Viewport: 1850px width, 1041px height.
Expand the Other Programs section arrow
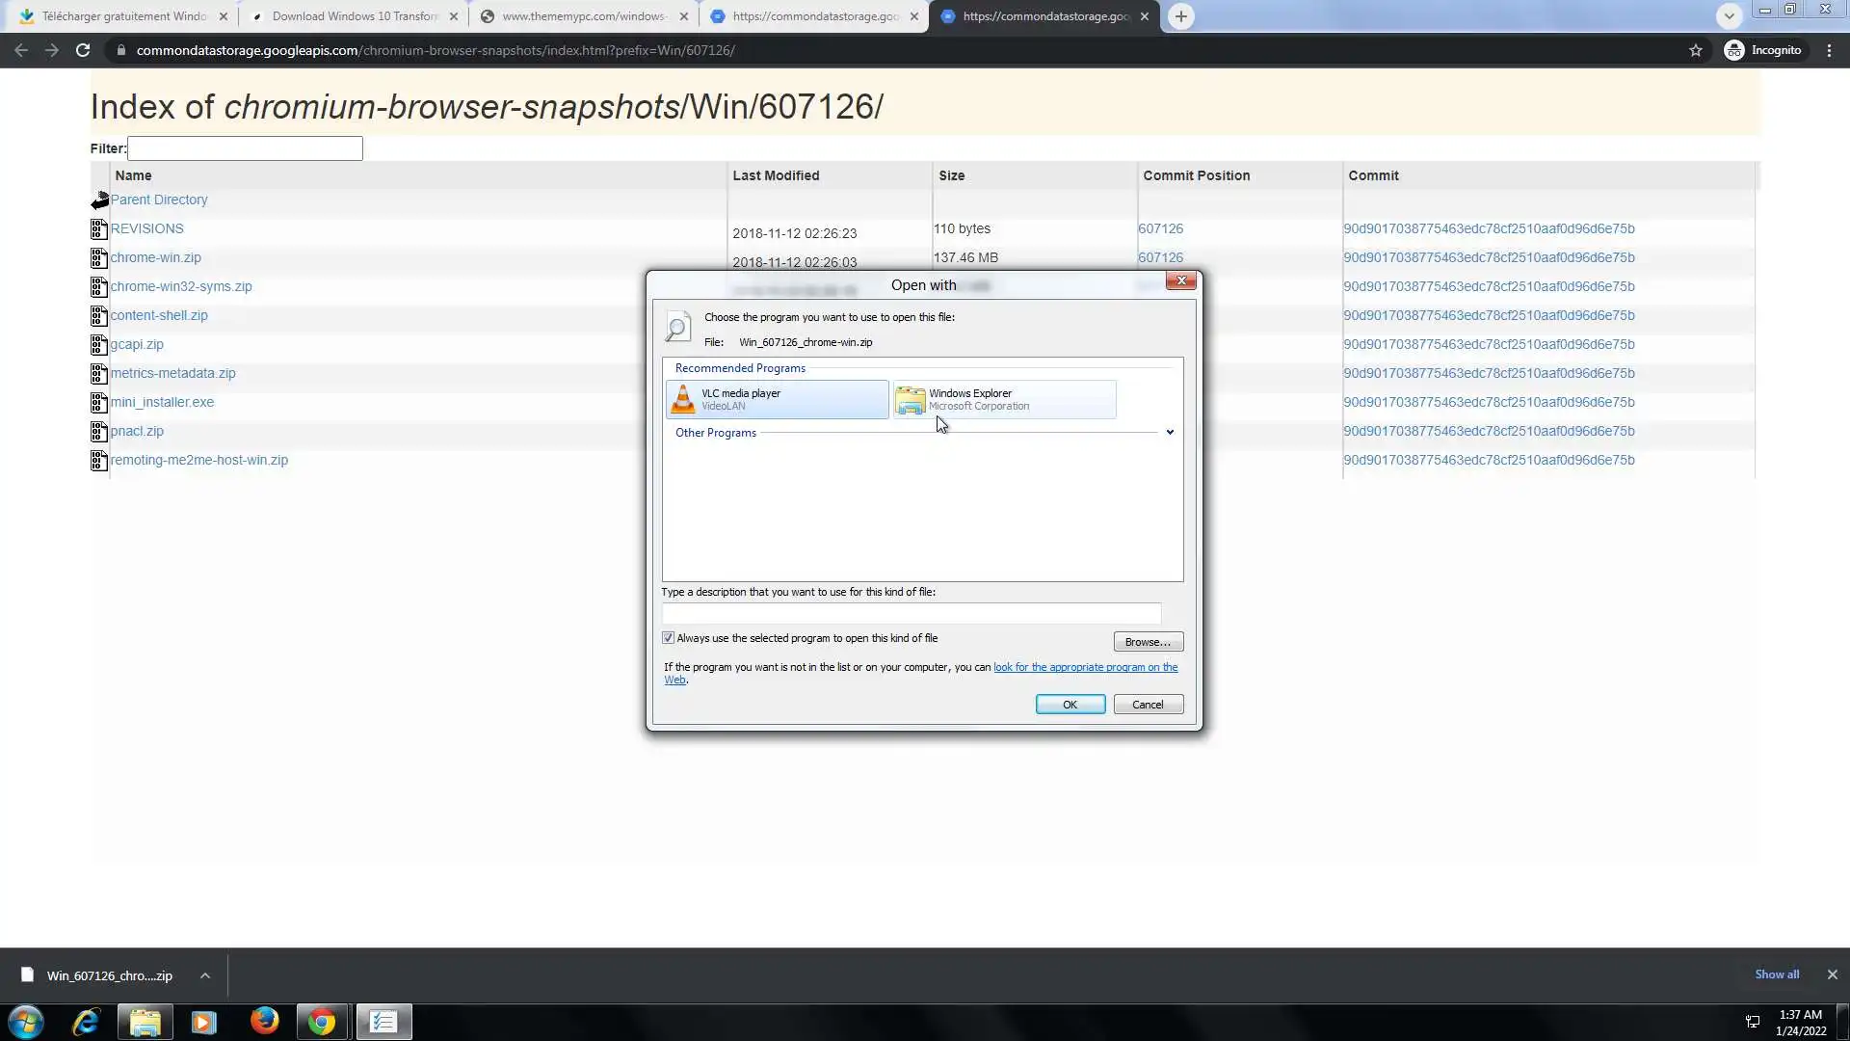tap(1170, 433)
